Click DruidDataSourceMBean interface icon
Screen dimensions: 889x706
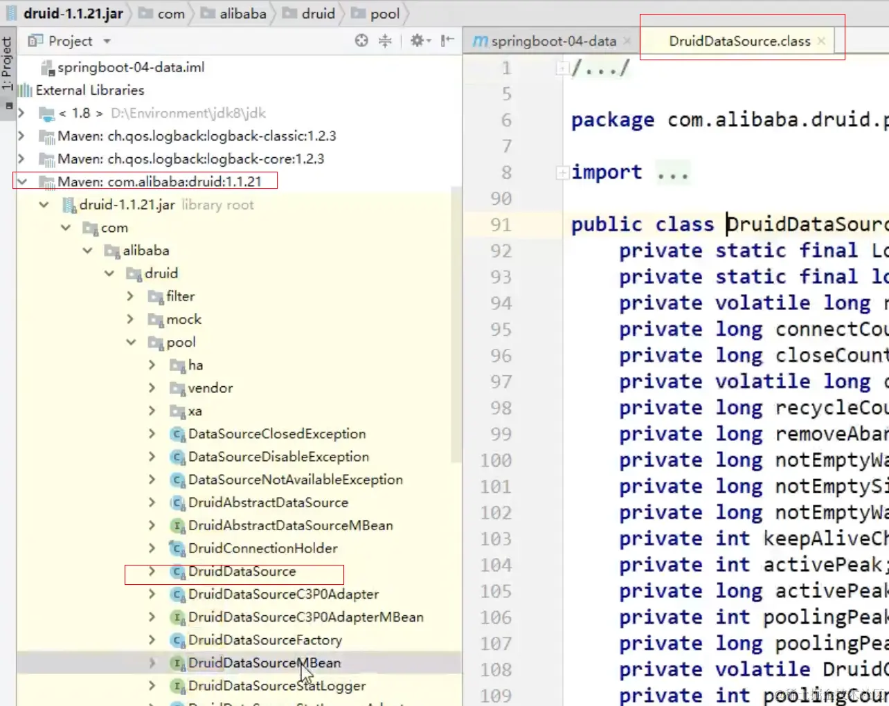[x=177, y=662]
